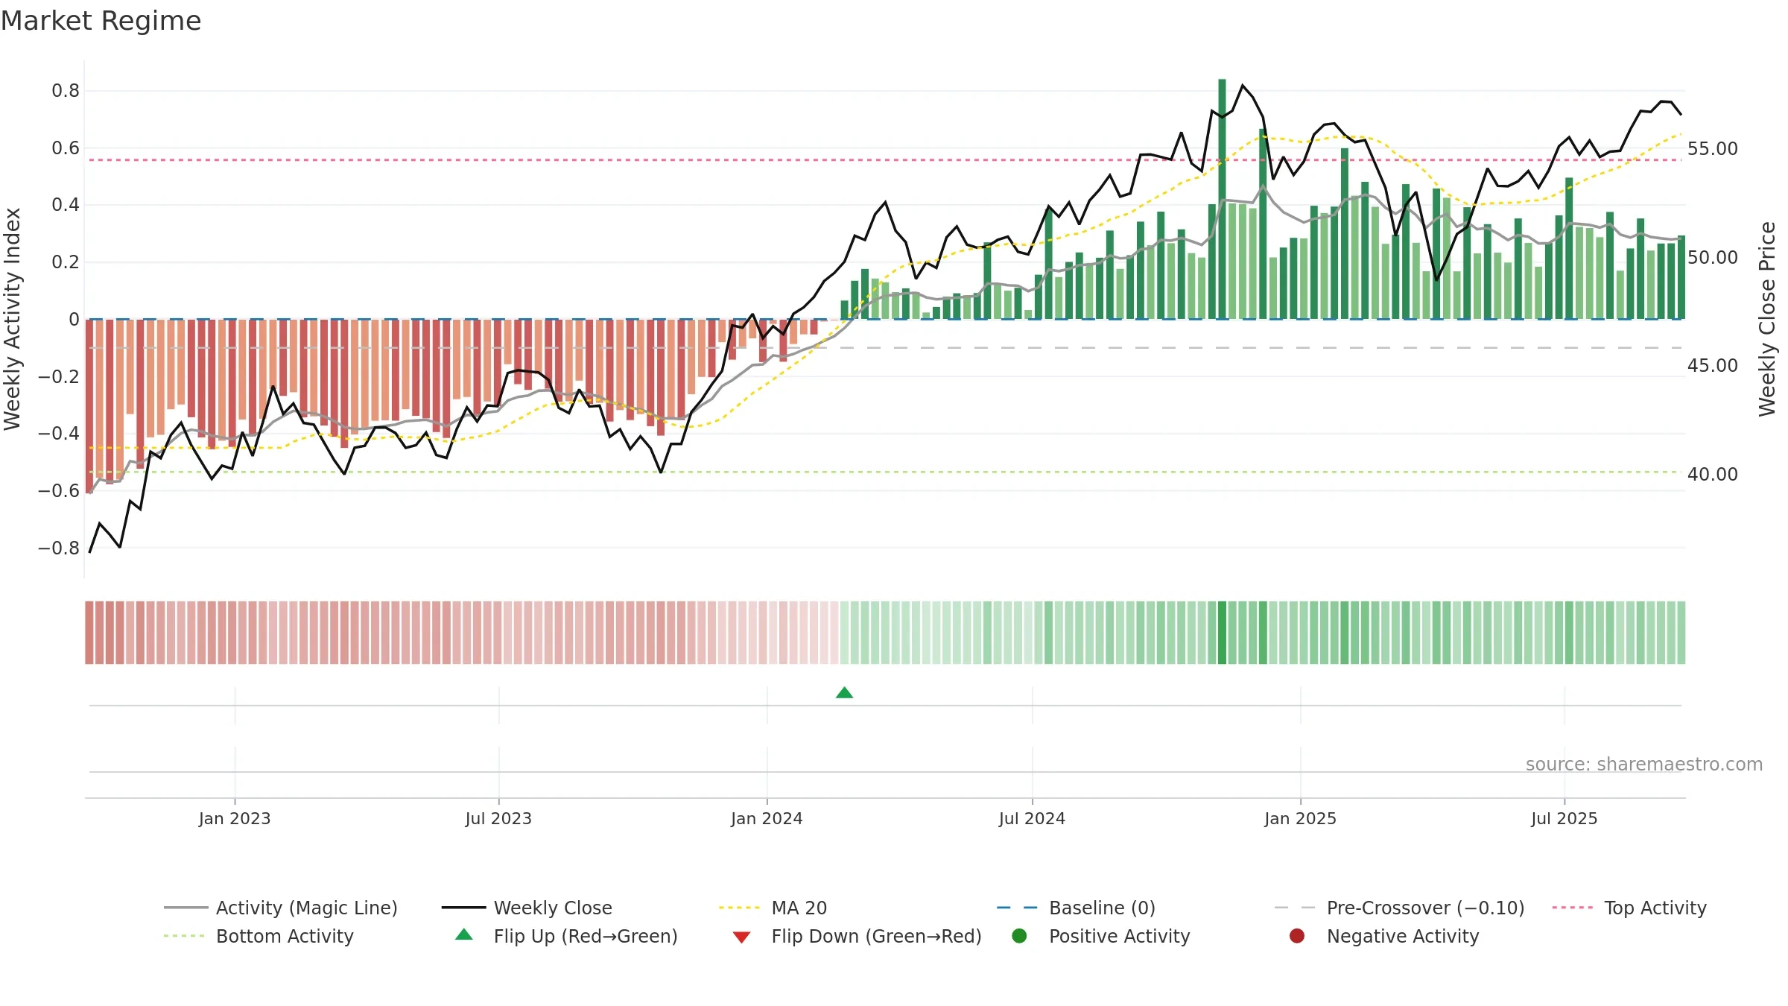Click the −0.8 activity axis tick label

[59, 548]
